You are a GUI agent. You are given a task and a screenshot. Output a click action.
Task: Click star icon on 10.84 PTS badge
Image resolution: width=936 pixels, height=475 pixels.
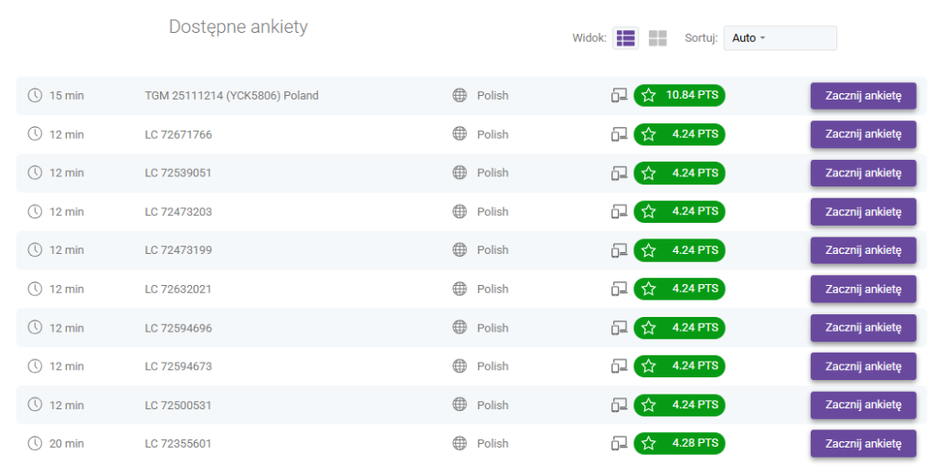pyautogui.click(x=649, y=96)
